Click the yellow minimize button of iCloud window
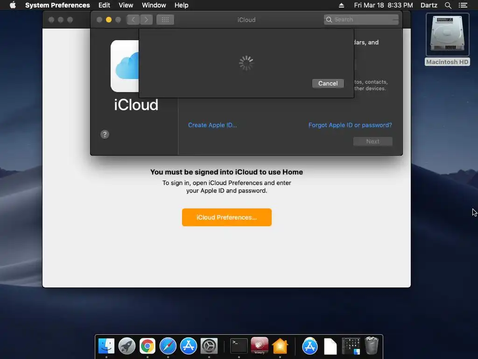Screen dimensions: 478x359 point(108,20)
